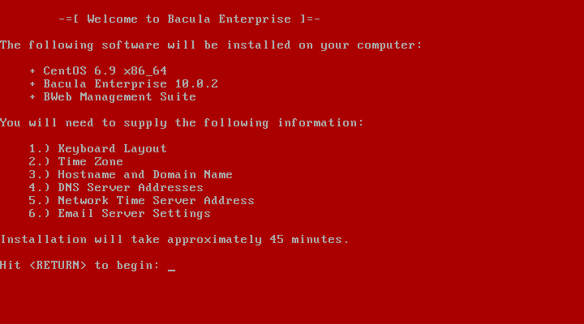Screen dimensions: 584x324
Task: Click the Welcome to Bacula Enterprise title
Action: tap(189, 19)
